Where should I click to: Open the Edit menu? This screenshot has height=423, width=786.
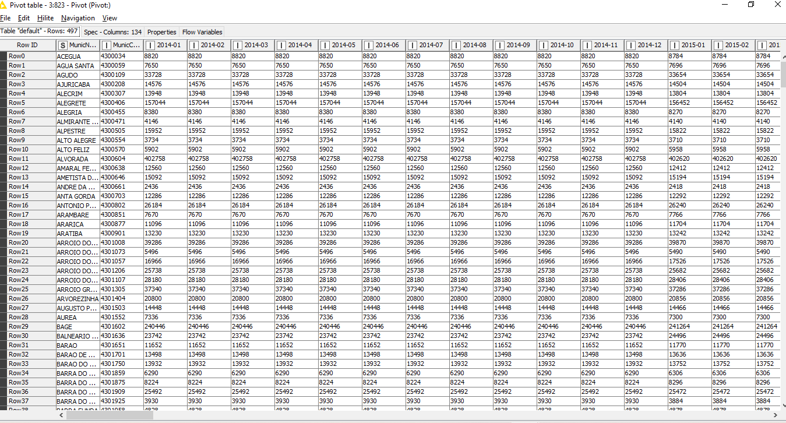click(x=24, y=18)
